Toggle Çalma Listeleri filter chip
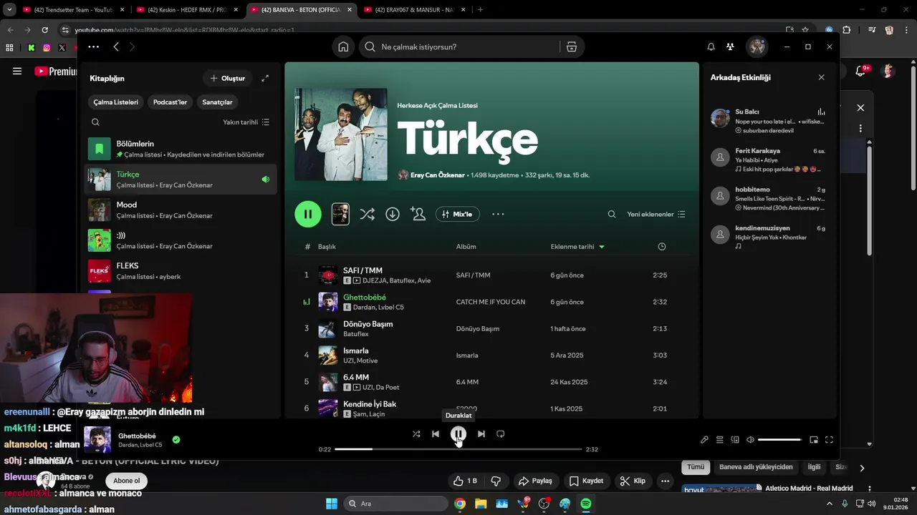Screen dimensions: 917x515 point(115,102)
